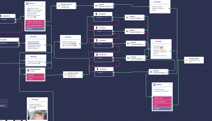
Task: Click the Buttons block icon above 'Prefiero esperar'
Action: (27, 3)
